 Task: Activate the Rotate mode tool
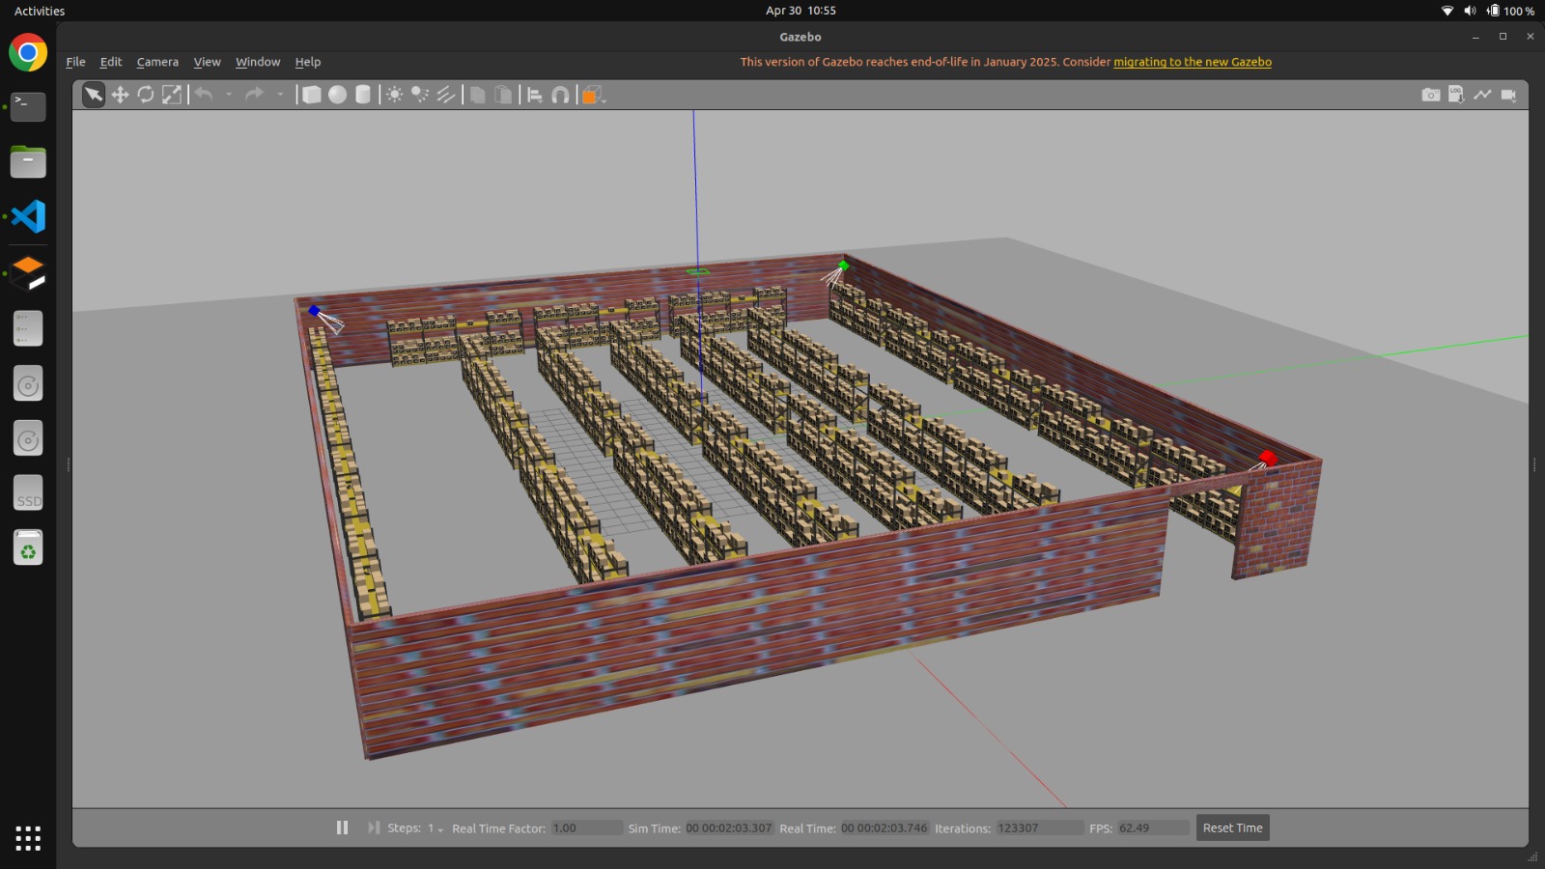tap(146, 95)
